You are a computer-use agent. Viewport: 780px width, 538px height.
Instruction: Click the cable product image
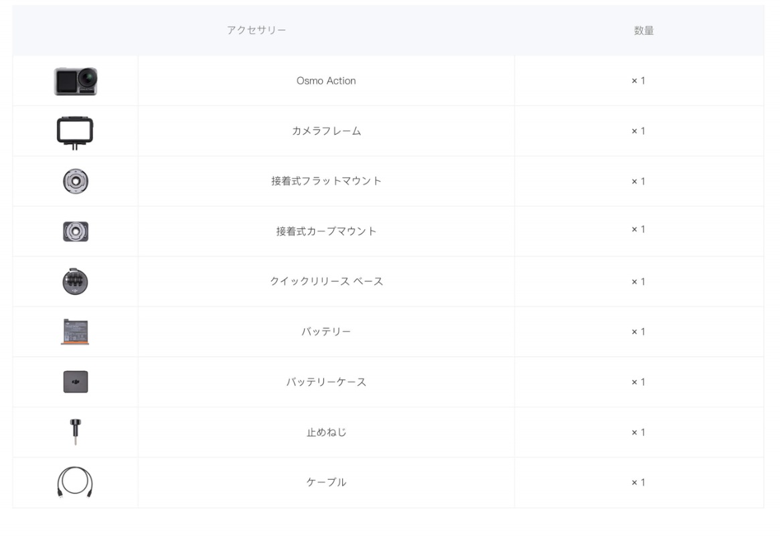pyautogui.click(x=75, y=482)
